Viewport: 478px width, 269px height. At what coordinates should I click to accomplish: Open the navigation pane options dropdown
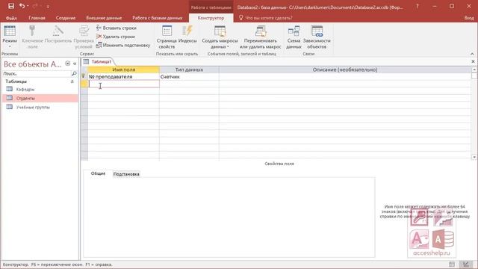click(68, 64)
